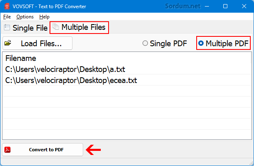This screenshot has height=166, width=254.
Task: Click the Multiple Files tab stacked pages icon
Action: point(56,27)
